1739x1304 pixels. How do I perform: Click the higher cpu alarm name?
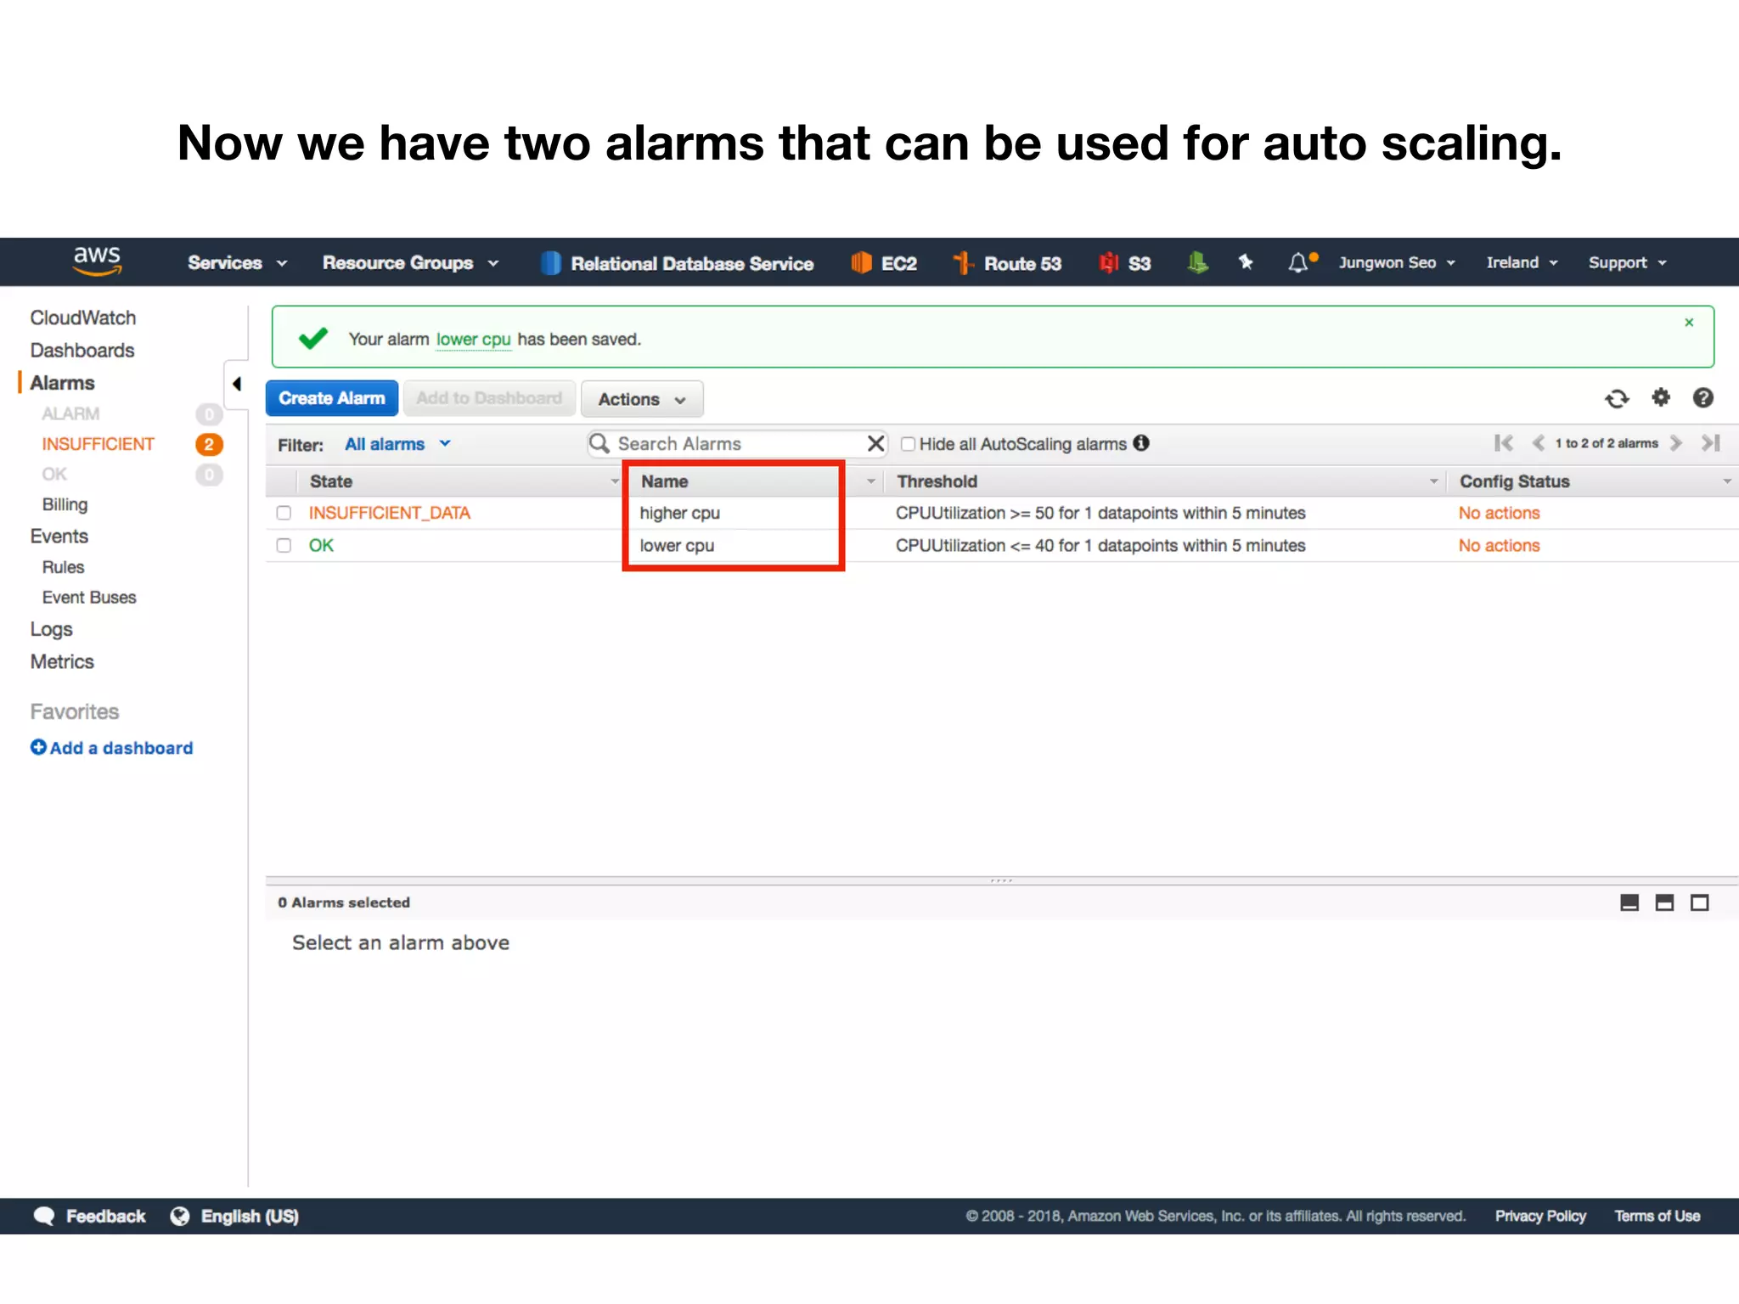679,513
